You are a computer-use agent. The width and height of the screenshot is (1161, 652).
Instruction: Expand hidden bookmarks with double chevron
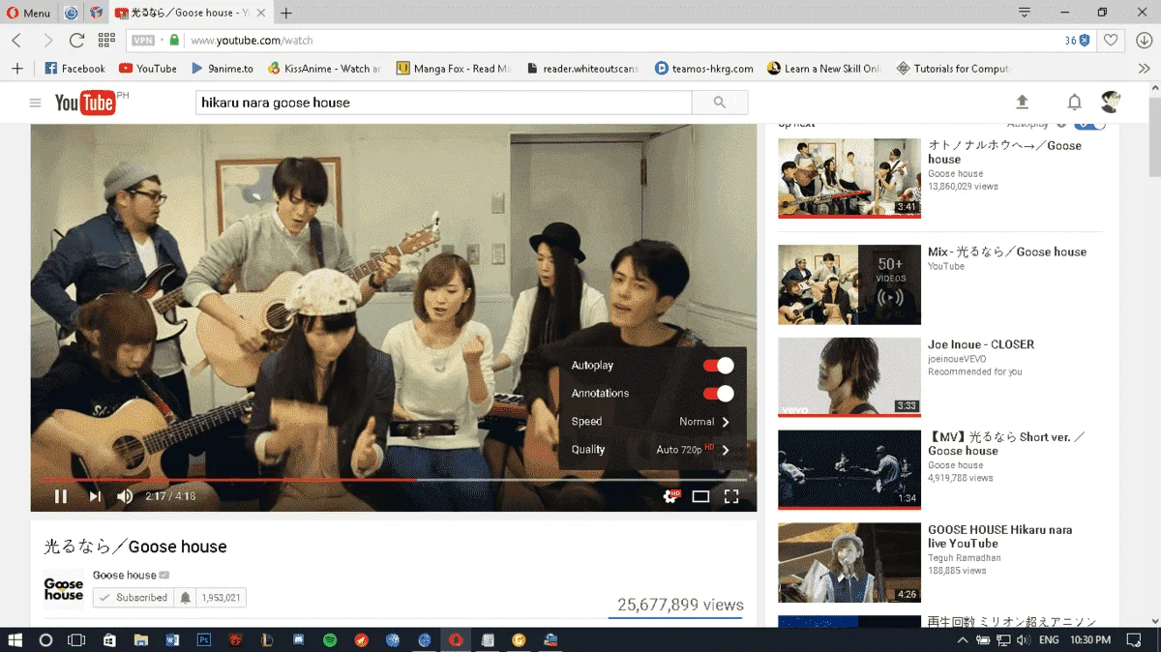tap(1144, 69)
